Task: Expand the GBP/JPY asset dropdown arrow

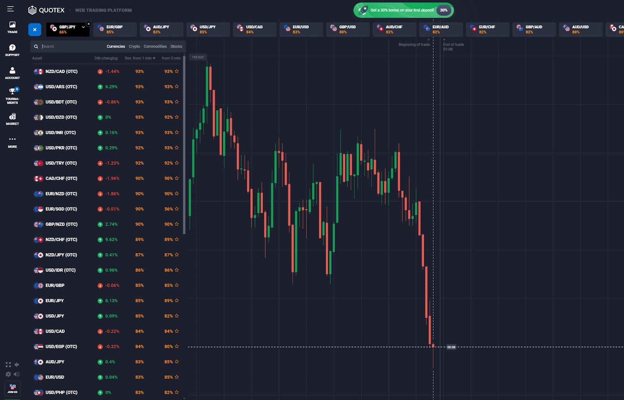Action: (x=83, y=27)
